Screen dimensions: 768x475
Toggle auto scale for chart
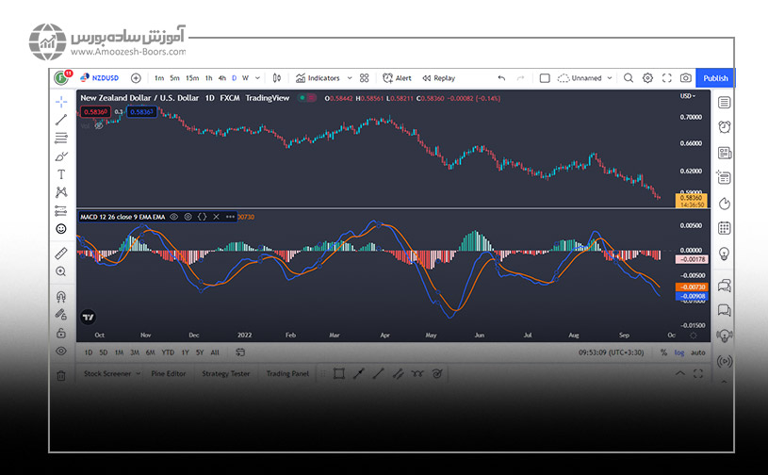[698, 352]
